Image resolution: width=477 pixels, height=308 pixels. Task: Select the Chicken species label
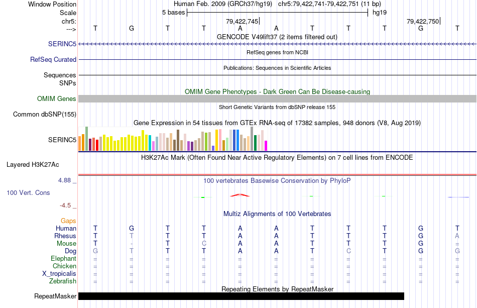click(64, 266)
